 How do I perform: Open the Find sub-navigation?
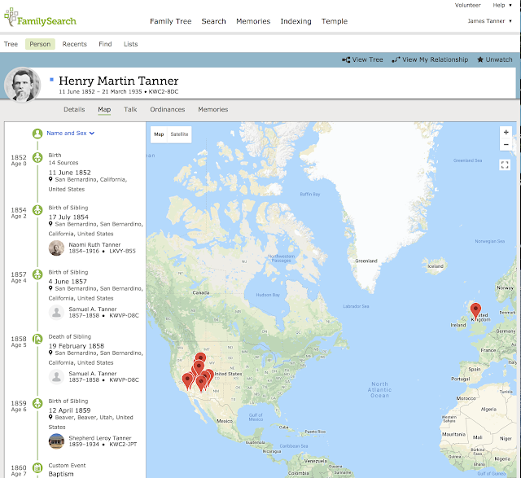(x=105, y=44)
